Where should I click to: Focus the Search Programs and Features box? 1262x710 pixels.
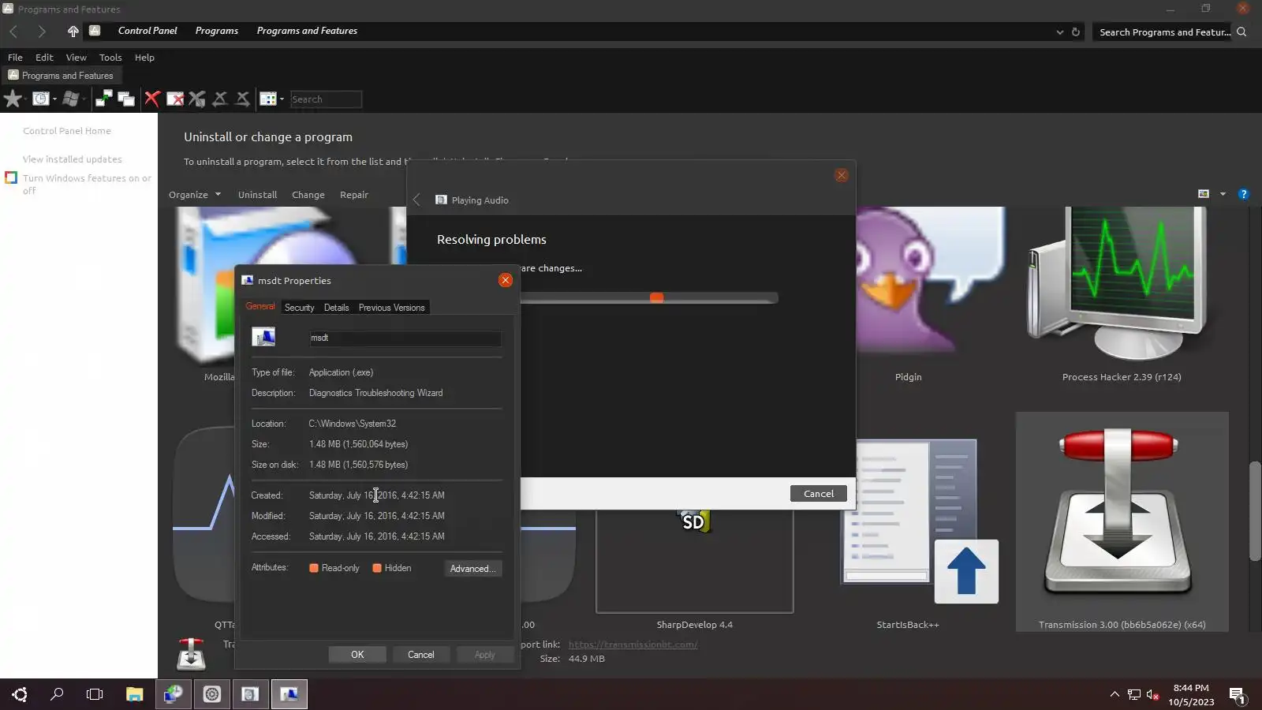pos(1163,32)
